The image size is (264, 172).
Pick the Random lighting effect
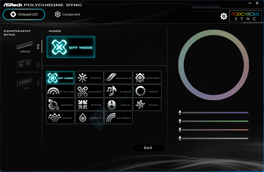click(89, 91)
